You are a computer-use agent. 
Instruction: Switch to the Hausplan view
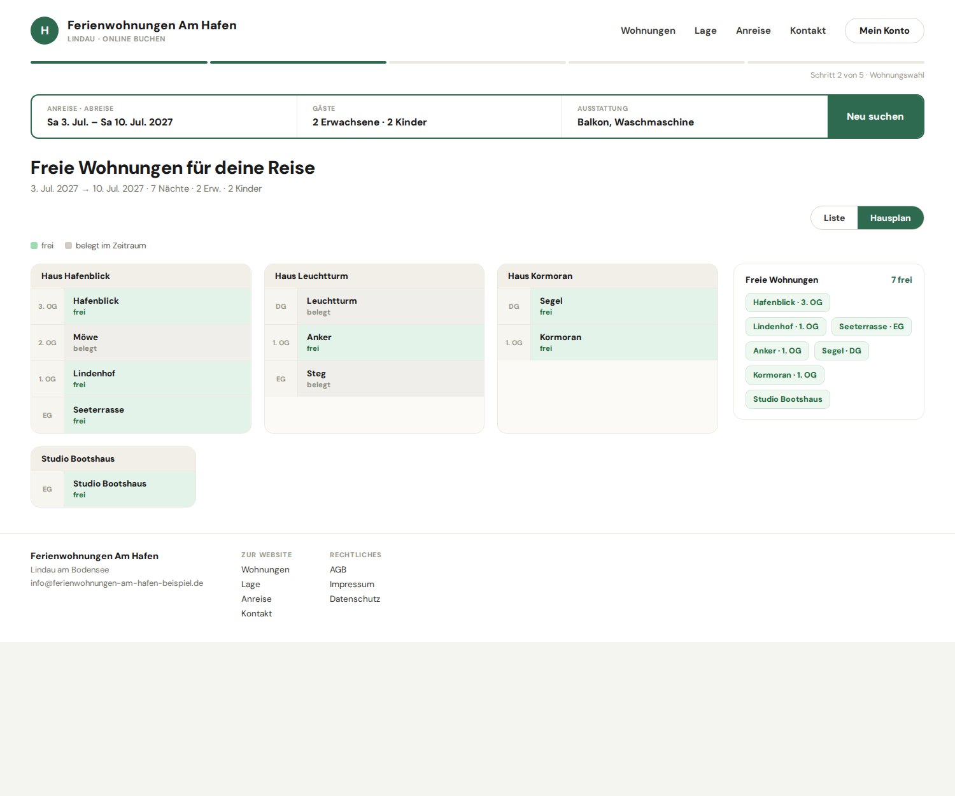point(891,218)
